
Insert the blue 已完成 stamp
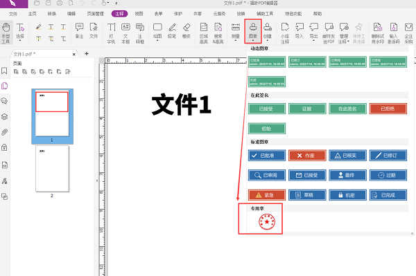coord(388,195)
